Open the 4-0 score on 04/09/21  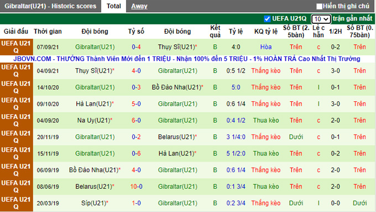tap(136, 71)
